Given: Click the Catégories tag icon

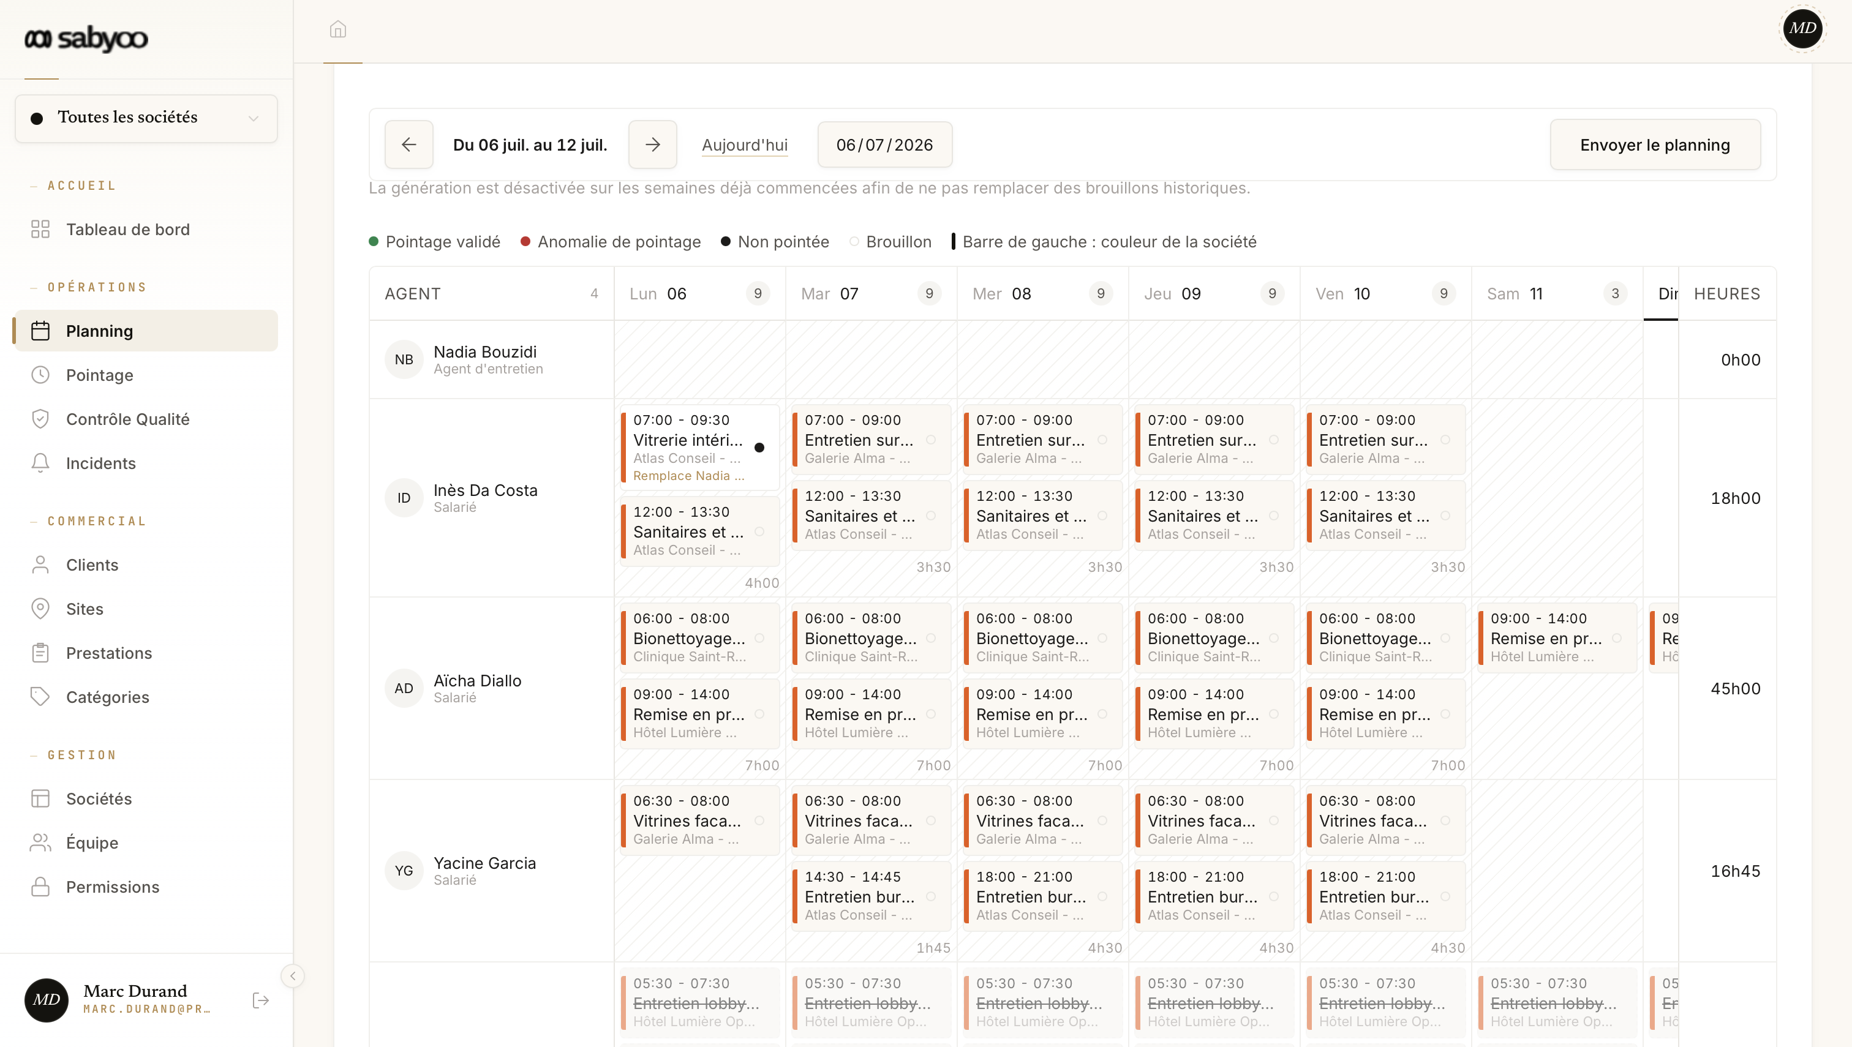Looking at the screenshot, I should 40,697.
